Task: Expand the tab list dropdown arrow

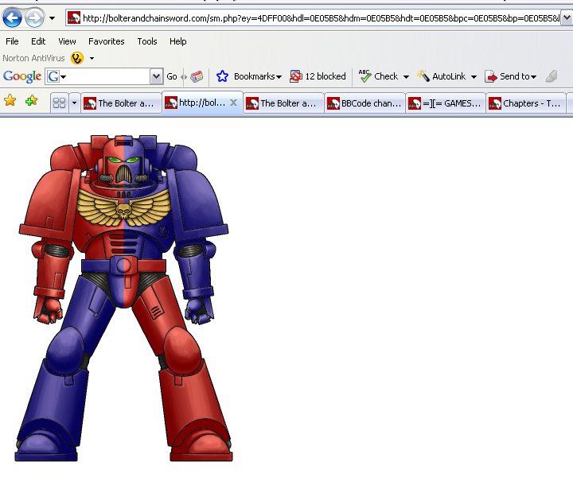Action: click(74, 103)
